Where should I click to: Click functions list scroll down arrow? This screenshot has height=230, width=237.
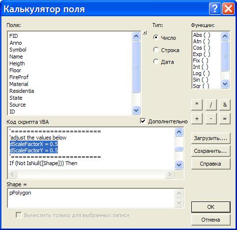point(225,84)
